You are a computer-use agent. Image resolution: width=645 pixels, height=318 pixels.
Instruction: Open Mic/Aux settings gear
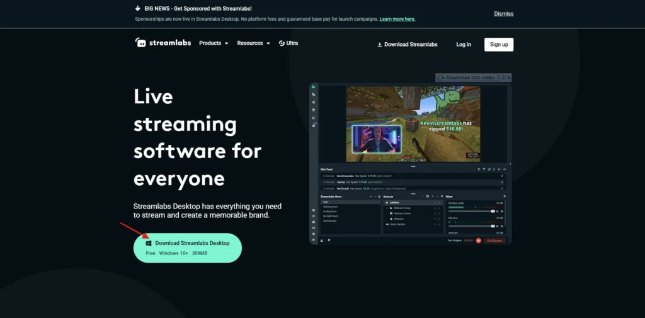(x=502, y=226)
